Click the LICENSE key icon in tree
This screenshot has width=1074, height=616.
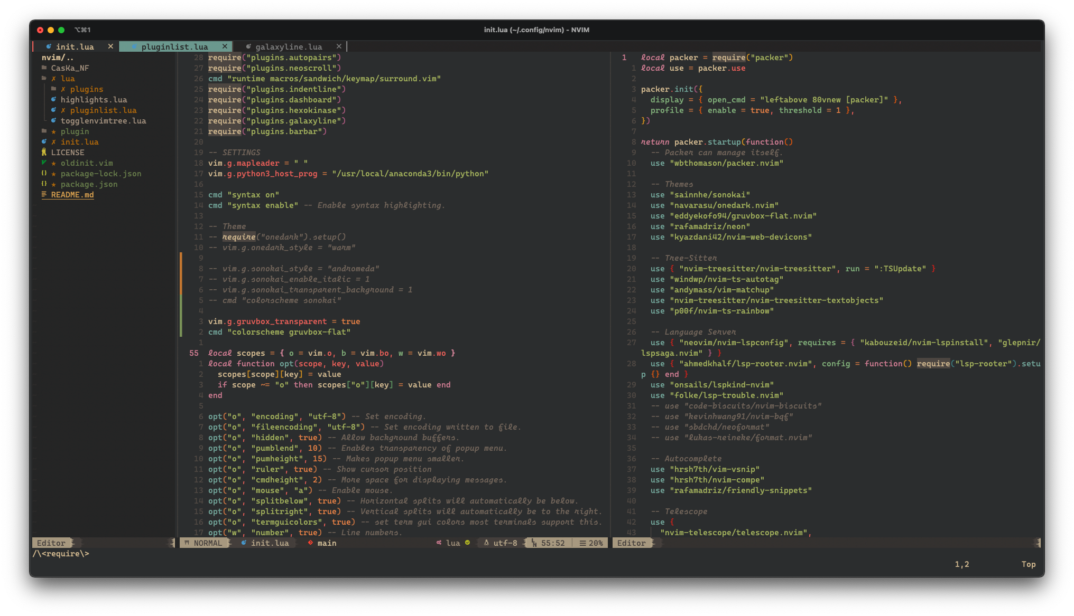[44, 152]
